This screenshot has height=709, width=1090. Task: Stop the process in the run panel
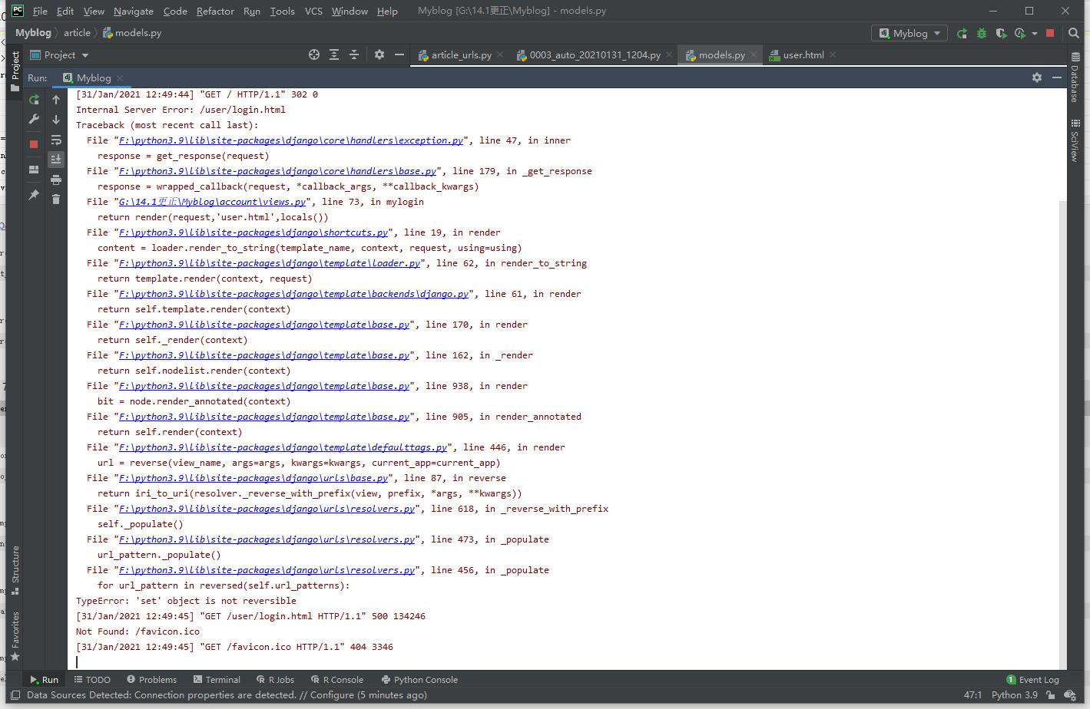point(34,143)
